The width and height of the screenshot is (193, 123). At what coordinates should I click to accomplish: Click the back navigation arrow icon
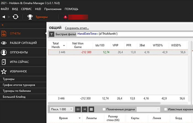tap(4, 17)
